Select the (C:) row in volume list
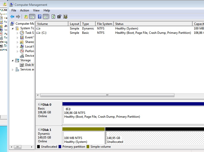The height and width of the screenshot is (152, 204). coord(120,33)
